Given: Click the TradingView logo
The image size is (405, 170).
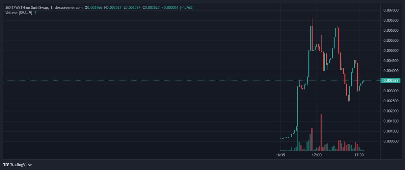Looking at the screenshot, I should [6, 165].
